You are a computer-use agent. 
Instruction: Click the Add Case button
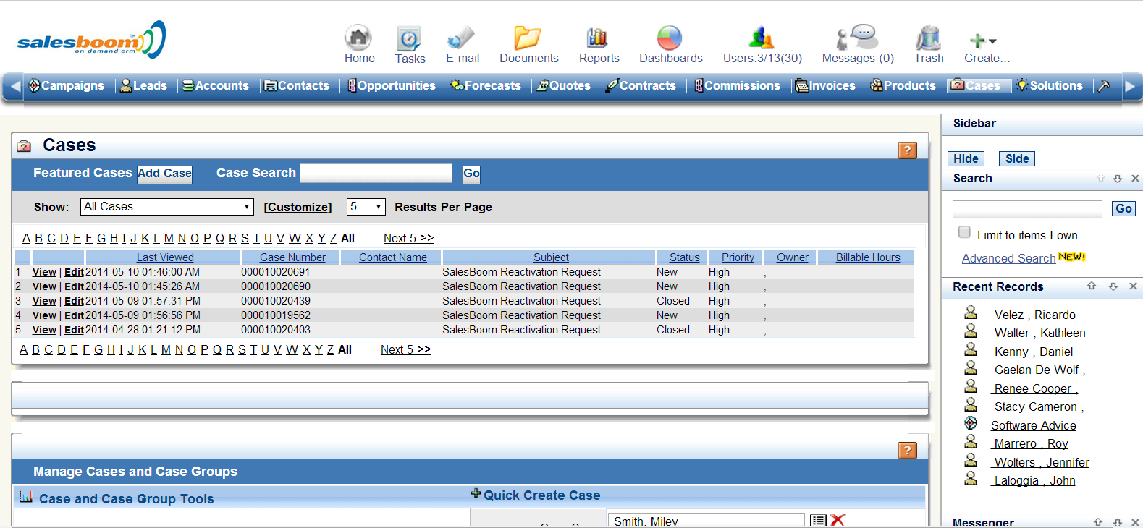[164, 174]
